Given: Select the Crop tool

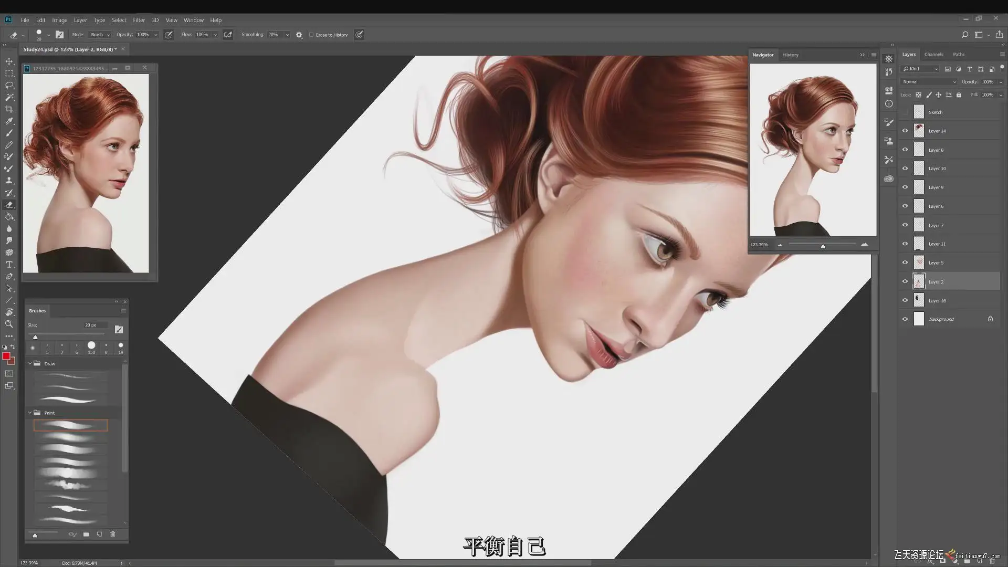Looking at the screenshot, I should click(9, 109).
